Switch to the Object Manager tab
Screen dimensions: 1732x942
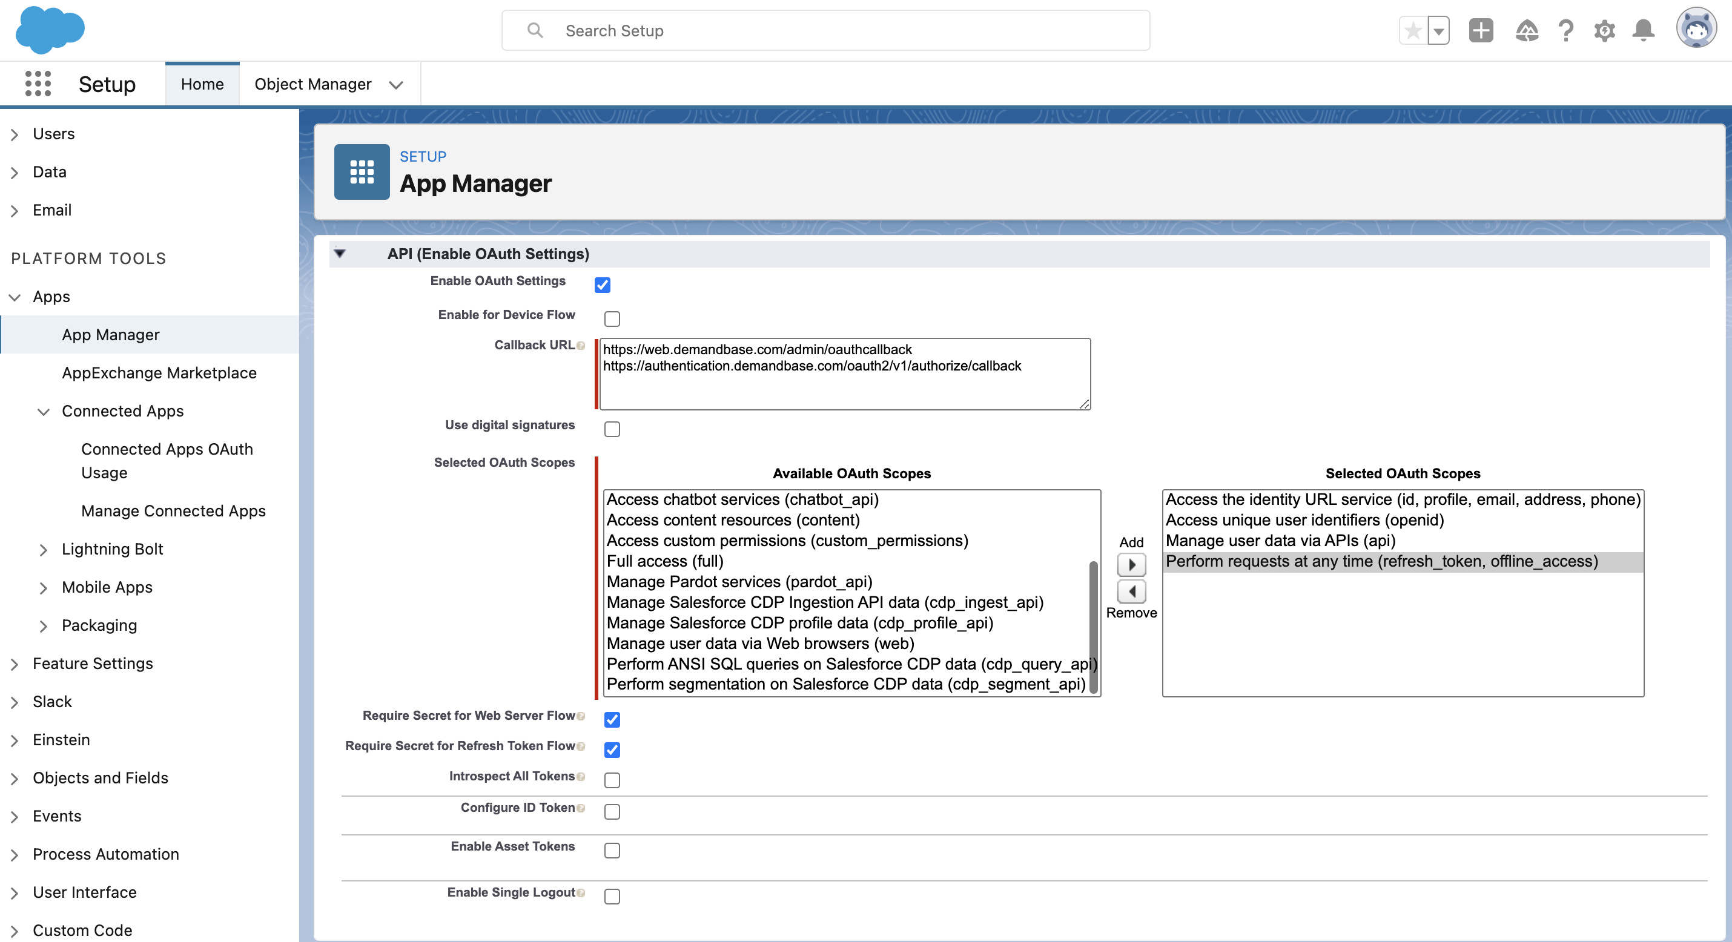[312, 84]
